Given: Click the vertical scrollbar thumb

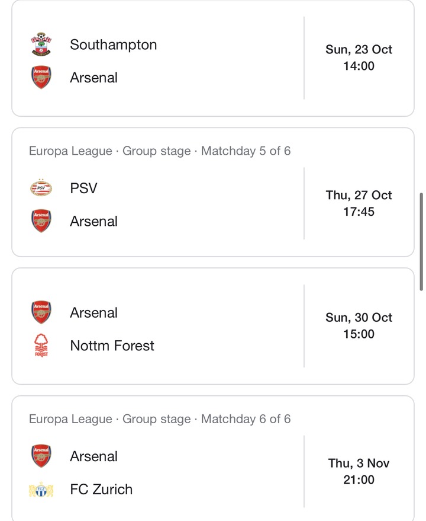Looking at the screenshot, I should [421, 242].
